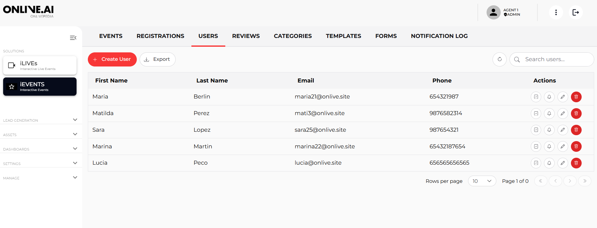The image size is (597, 228).
Task: Expand the Settings sidebar section
Action: 75,163
